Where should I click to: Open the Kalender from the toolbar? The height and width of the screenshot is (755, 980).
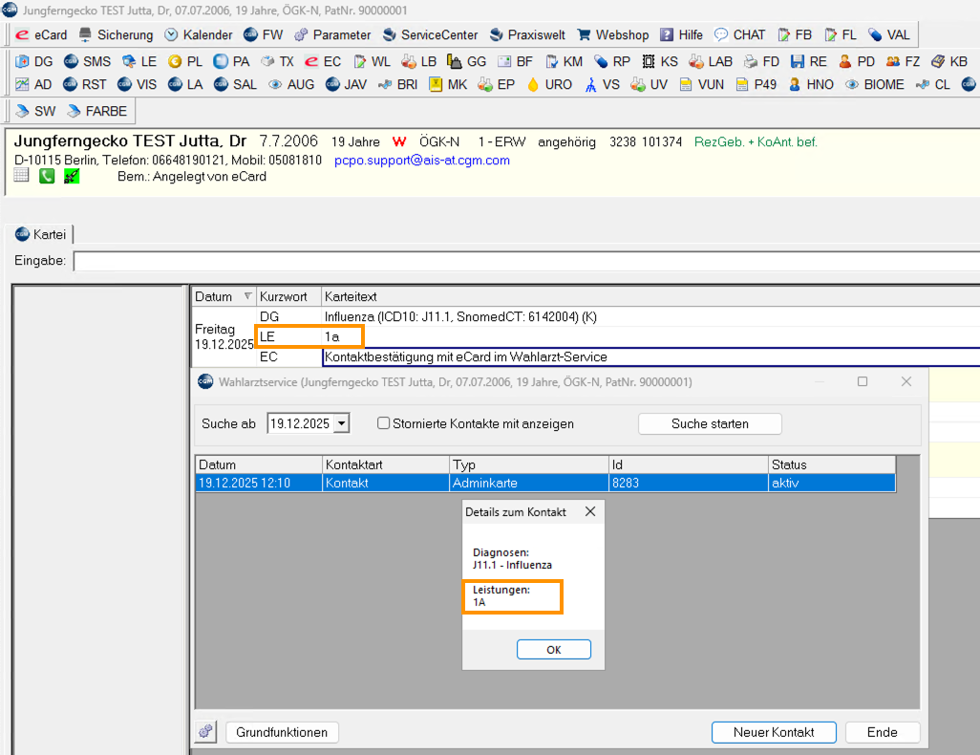tap(198, 34)
